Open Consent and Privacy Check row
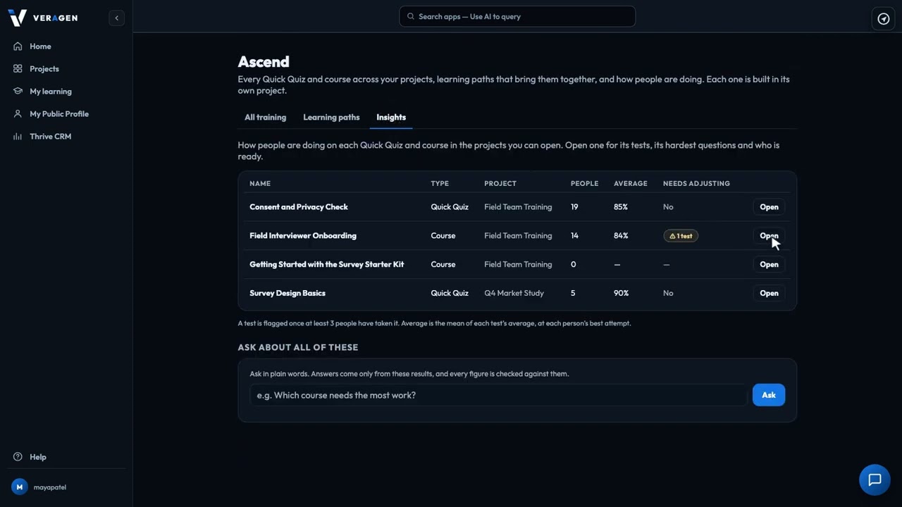Screen dimensions: 902x507 point(769,207)
